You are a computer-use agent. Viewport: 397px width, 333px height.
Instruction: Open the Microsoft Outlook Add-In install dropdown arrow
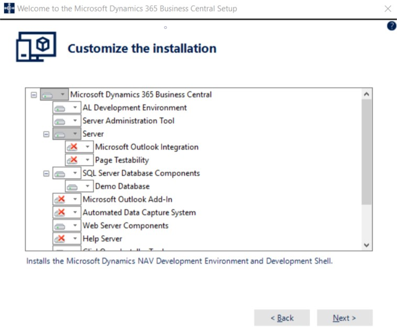(75, 200)
